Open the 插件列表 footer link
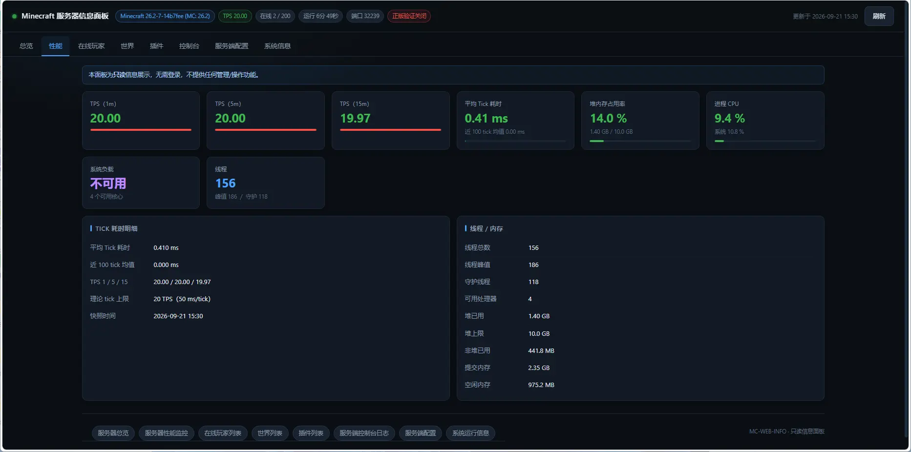Viewport: 911px width, 452px height. pyautogui.click(x=311, y=433)
